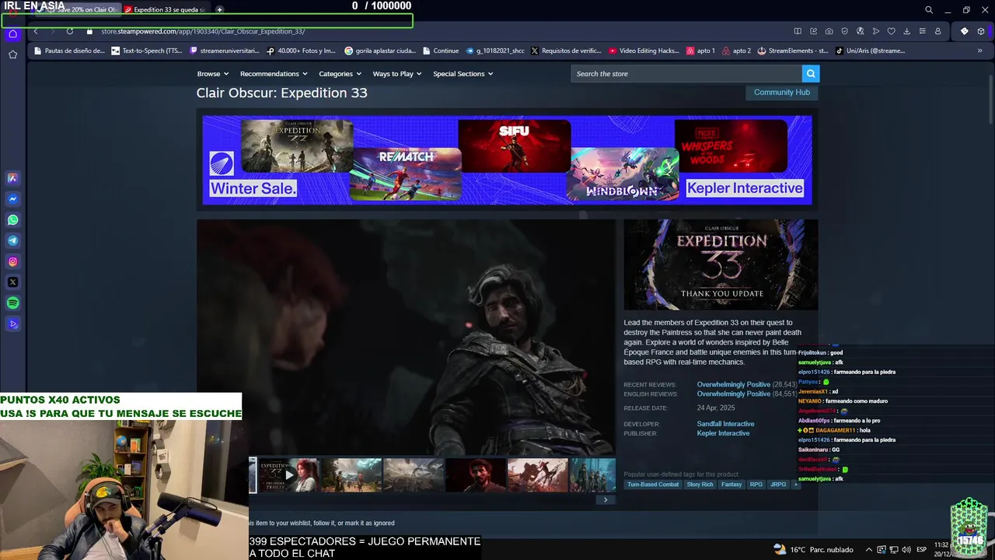The height and width of the screenshot is (560, 995).
Task: Show more bookmarks with the double chevron
Action: pyautogui.click(x=979, y=51)
